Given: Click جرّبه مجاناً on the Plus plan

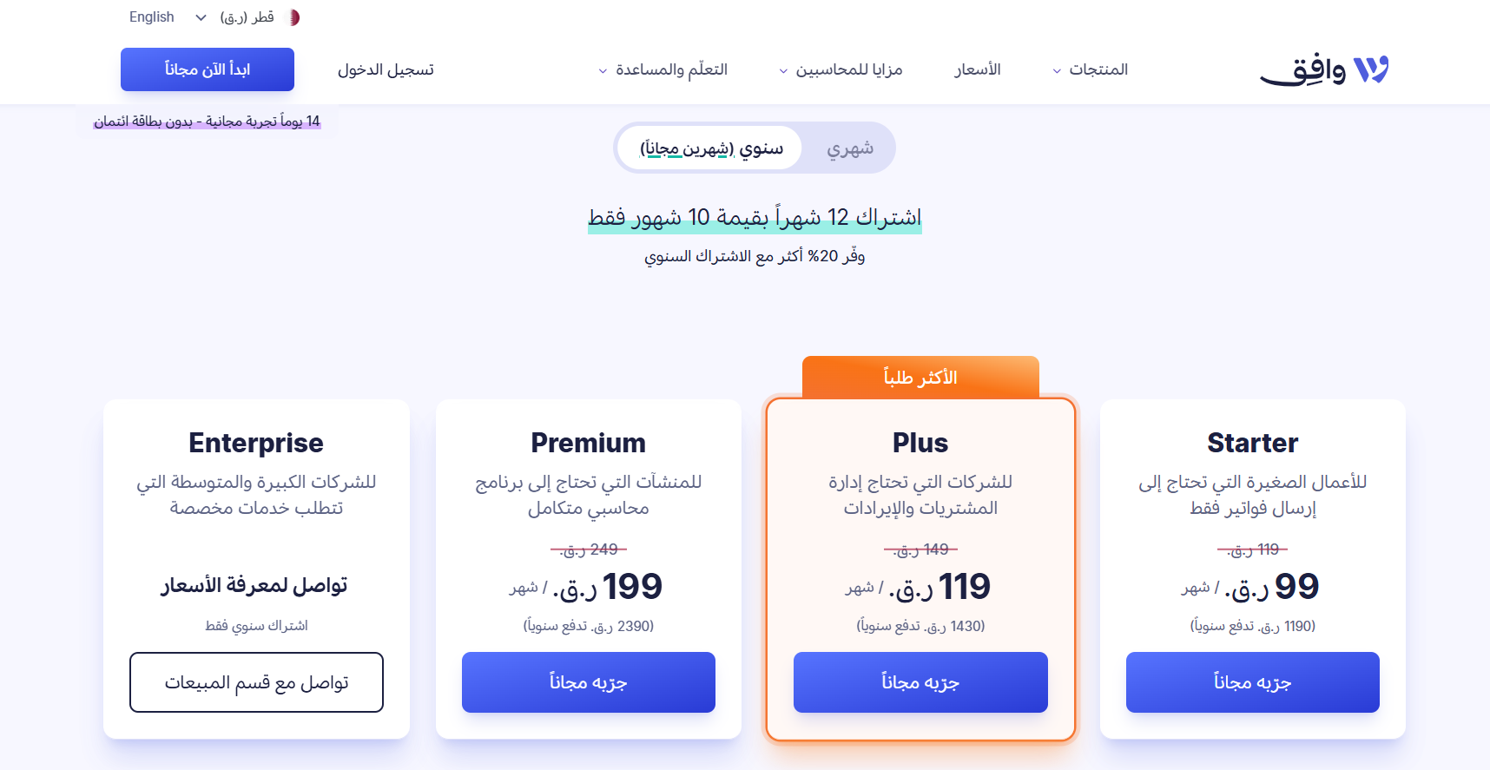Looking at the screenshot, I should [x=920, y=682].
